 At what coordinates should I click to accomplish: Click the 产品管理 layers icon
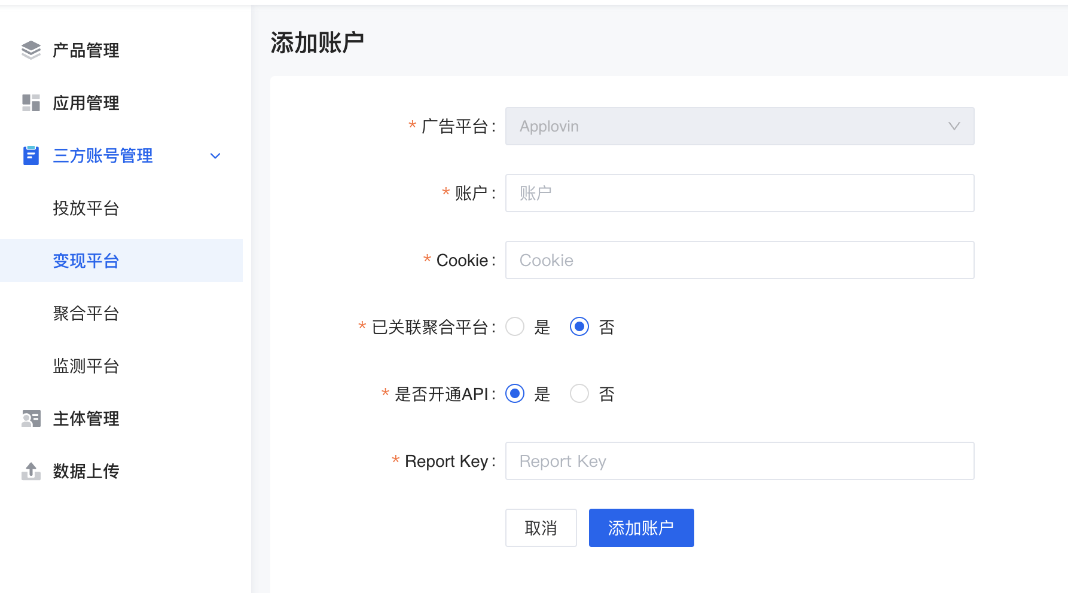(30, 50)
